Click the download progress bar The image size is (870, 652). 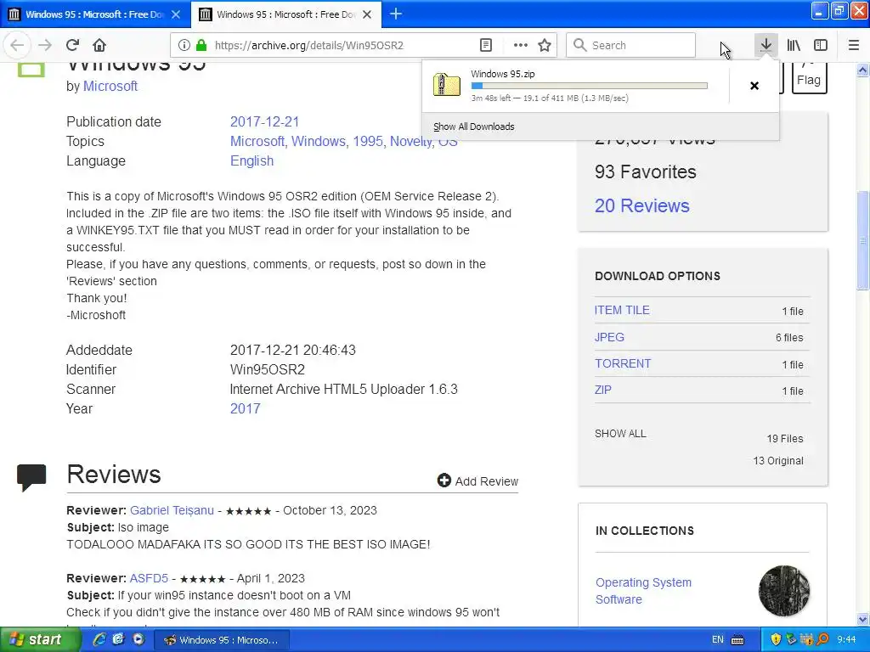click(x=590, y=86)
